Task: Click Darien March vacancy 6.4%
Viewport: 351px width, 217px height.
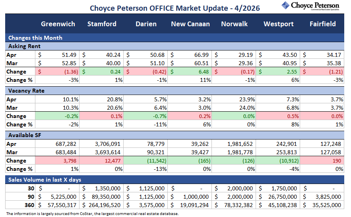Action: tap(160, 108)
